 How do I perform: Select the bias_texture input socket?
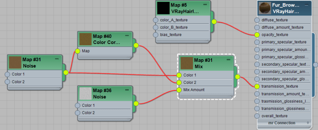pyautogui.click(x=156, y=35)
